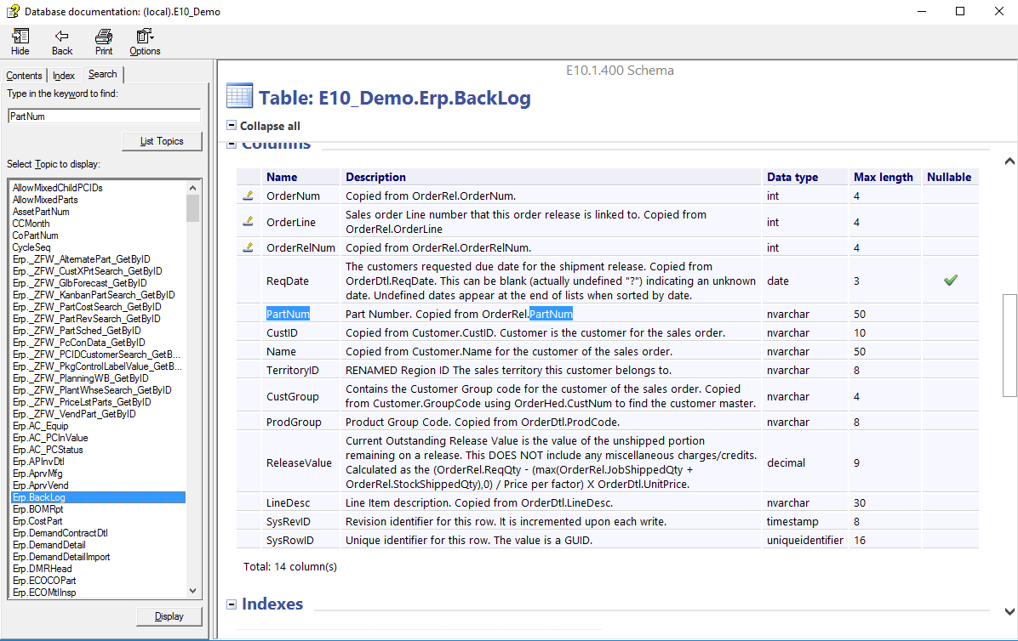Select Erp._ZFW_AlternatePart_GetByID topic

tap(81, 259)
